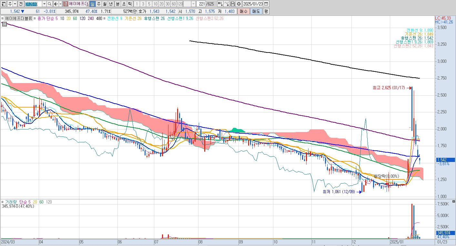456x246 pixels.
Task: Click the candle-add chart tool icon
Action: coord(220,4)
